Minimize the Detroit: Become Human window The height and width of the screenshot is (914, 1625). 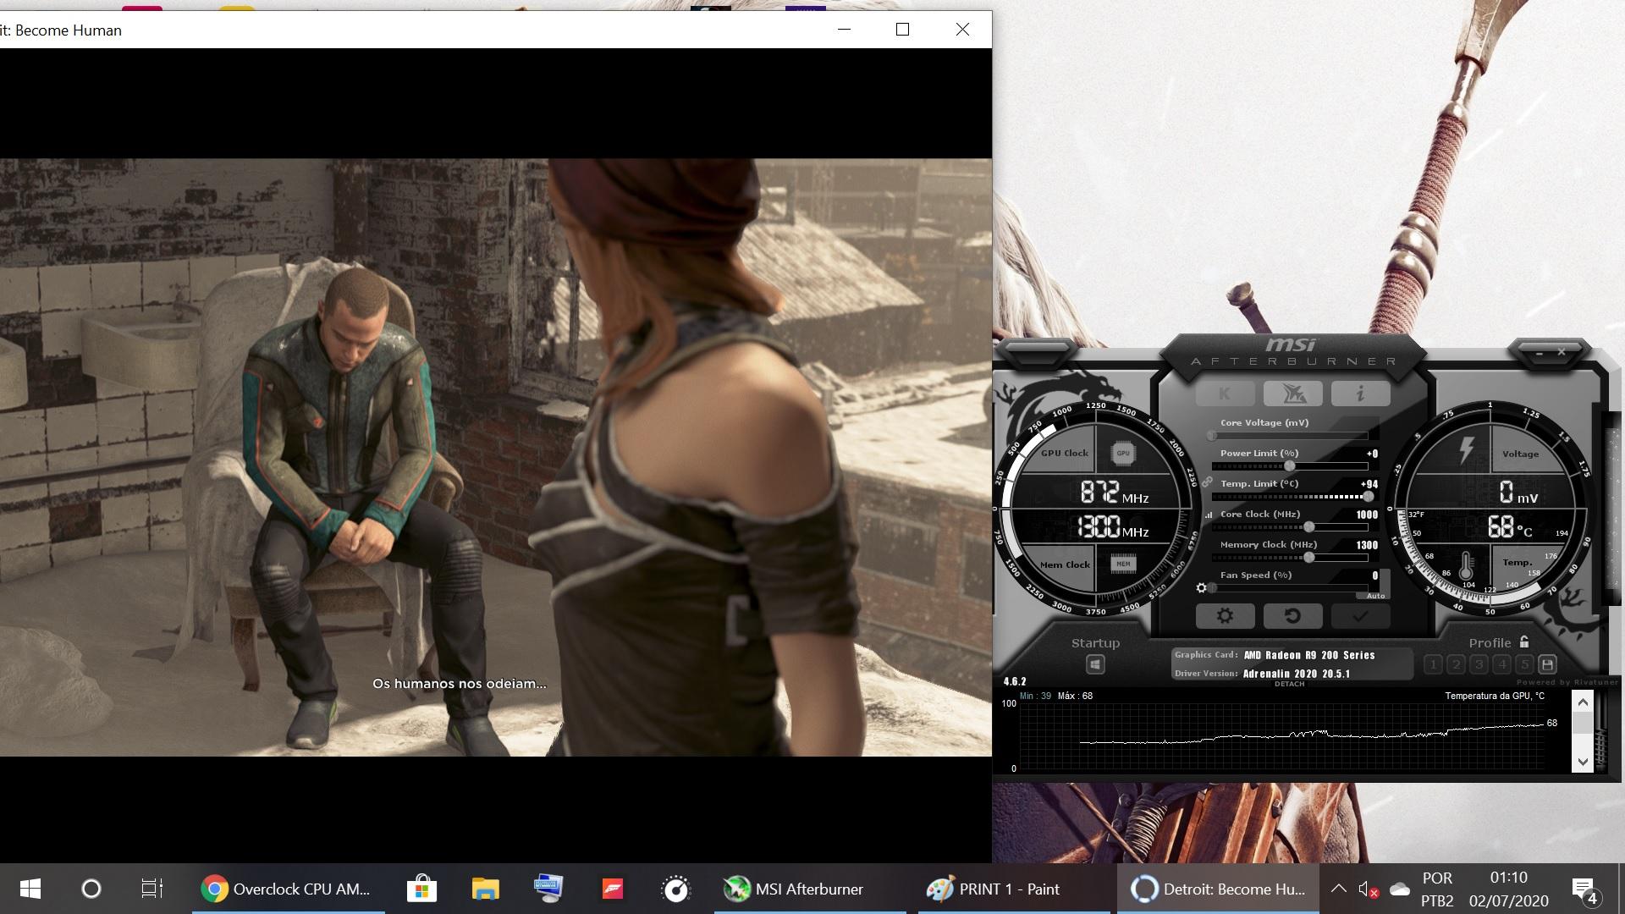[844, 30]
